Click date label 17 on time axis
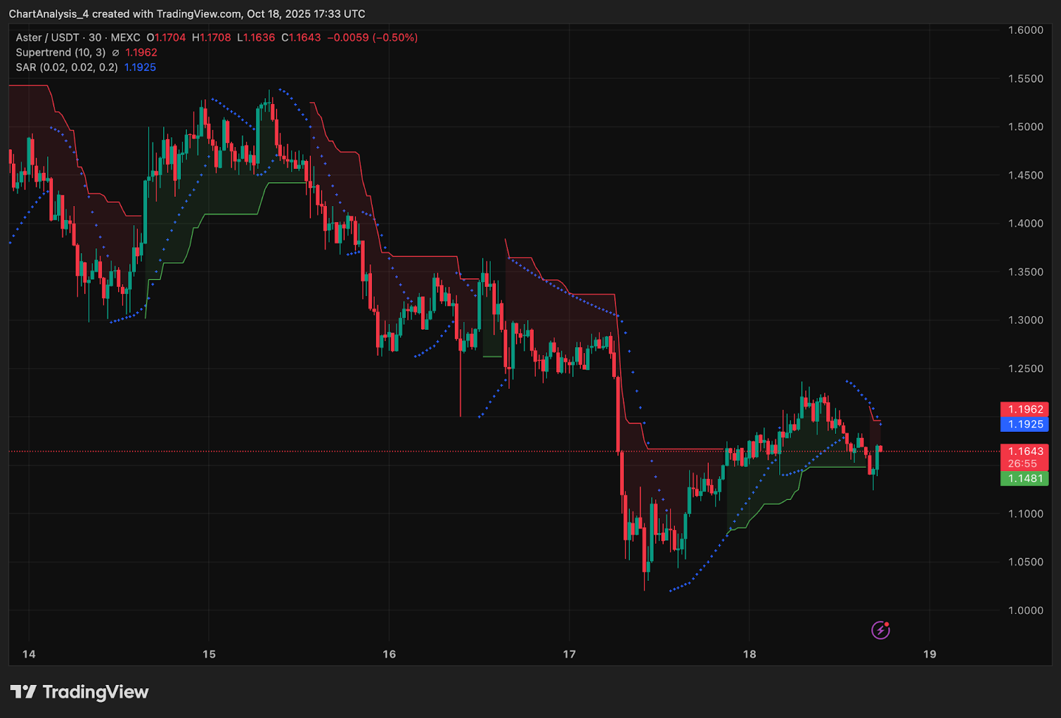 coord(569,654)
